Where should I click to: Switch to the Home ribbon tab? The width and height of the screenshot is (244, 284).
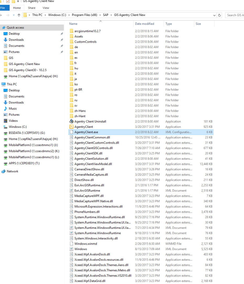pyautogui.click(x=17, y=8)
